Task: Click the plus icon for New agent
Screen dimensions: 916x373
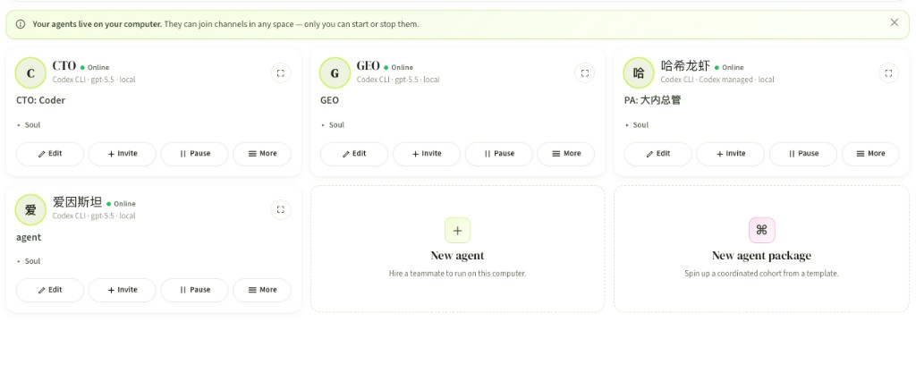Action: tap(457, 231)
